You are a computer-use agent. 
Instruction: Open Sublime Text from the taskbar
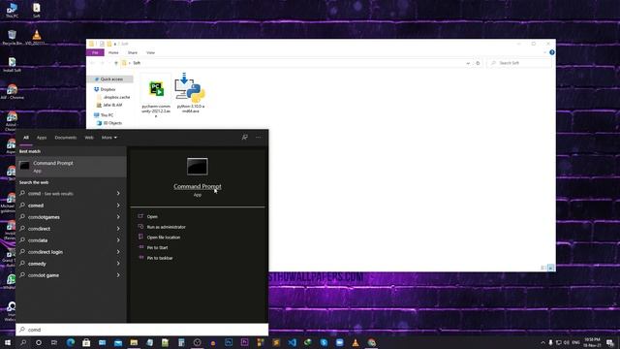(x=276, y=342)
